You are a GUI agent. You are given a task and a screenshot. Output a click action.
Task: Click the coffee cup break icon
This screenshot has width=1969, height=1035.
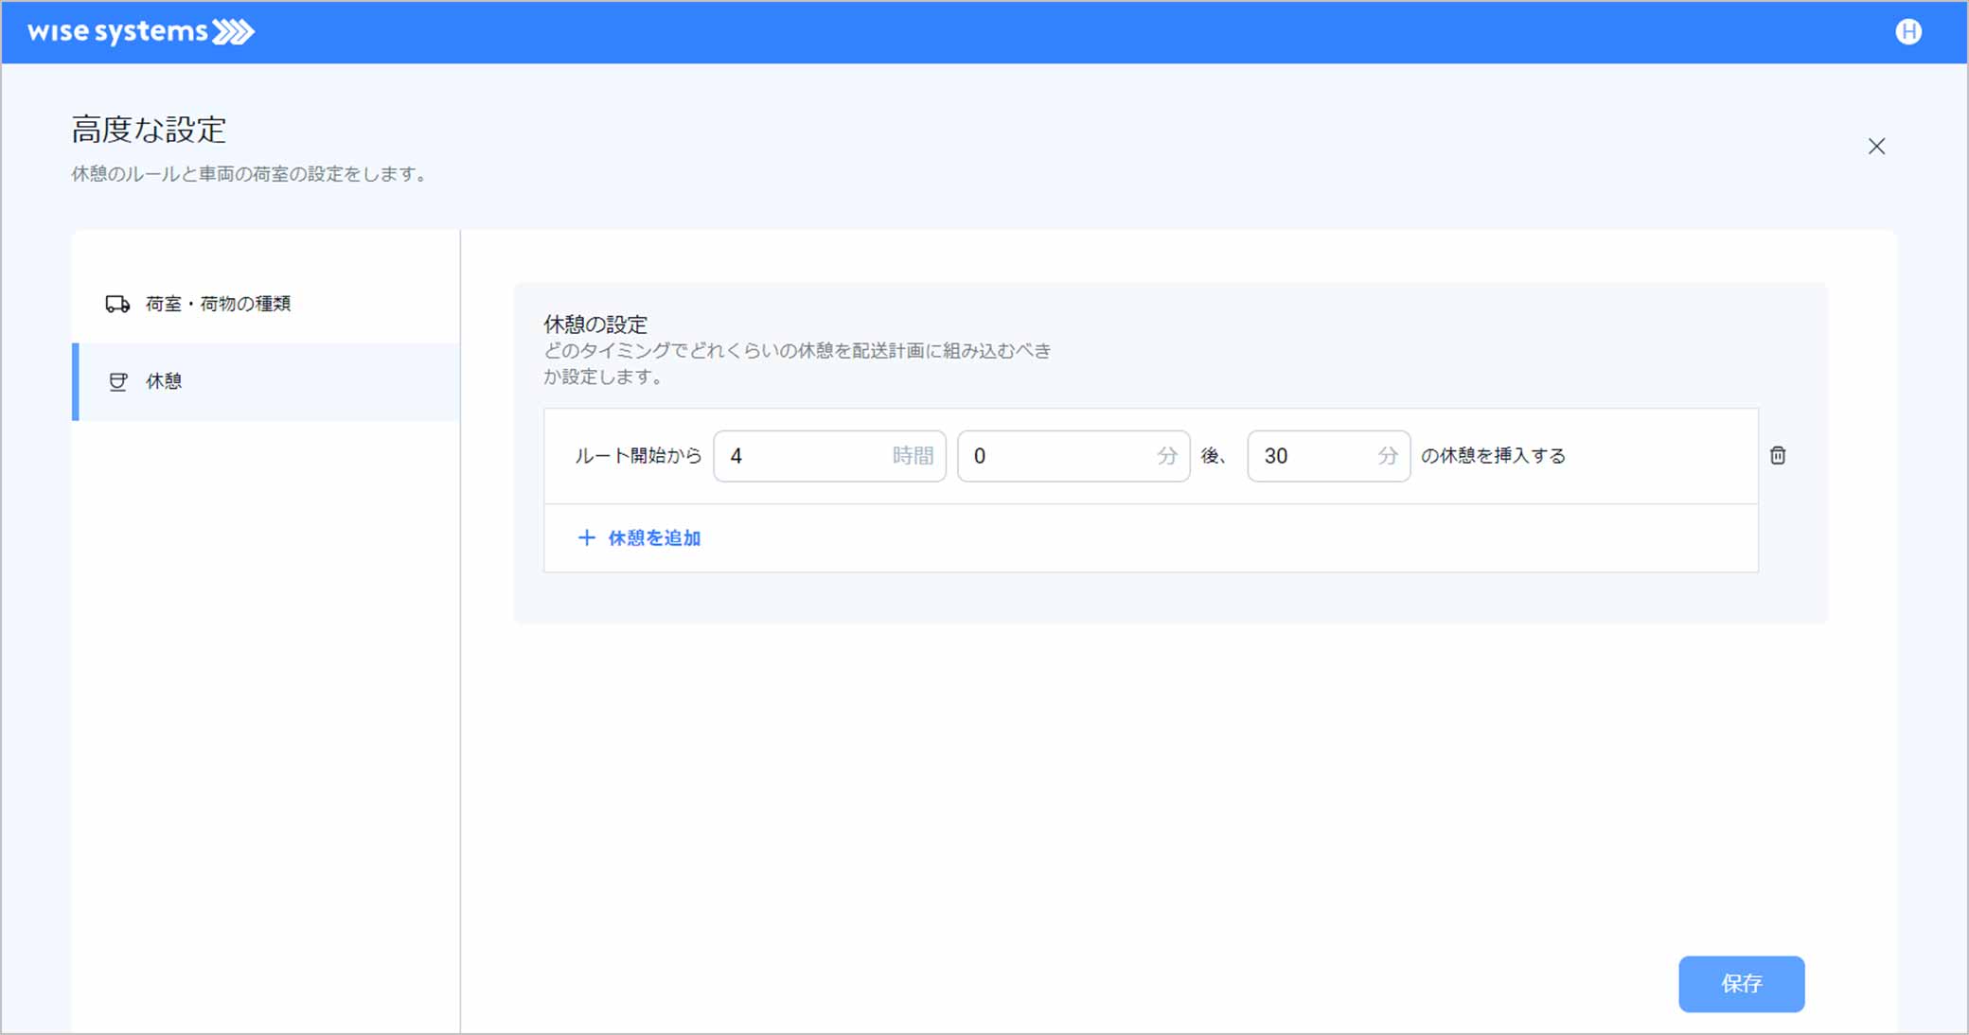pos(118,381)
